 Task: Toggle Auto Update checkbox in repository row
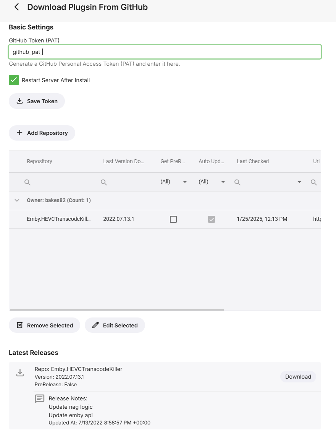pos(212,219)
